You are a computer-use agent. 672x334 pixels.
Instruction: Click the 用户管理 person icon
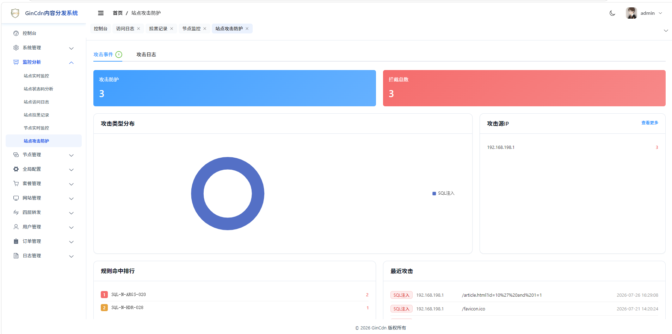tap(16, 227)
